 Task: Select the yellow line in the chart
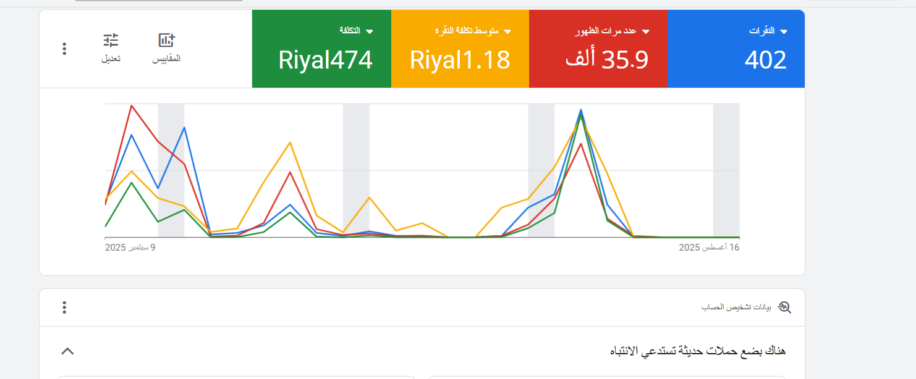point(289,143)
